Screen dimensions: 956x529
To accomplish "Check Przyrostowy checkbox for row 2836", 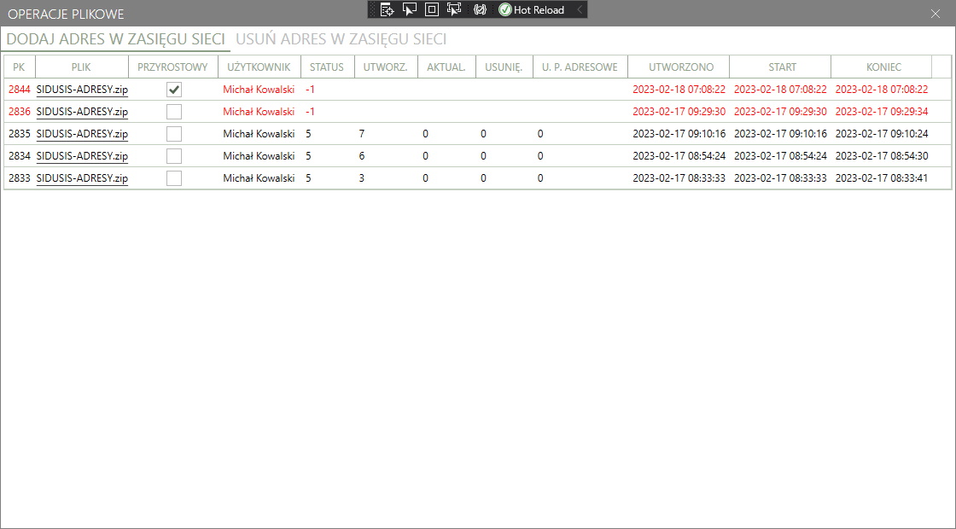I will 174,111.
